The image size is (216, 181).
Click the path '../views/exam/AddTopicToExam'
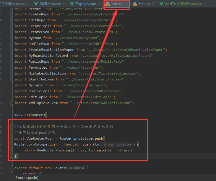(x=101, y=103)
